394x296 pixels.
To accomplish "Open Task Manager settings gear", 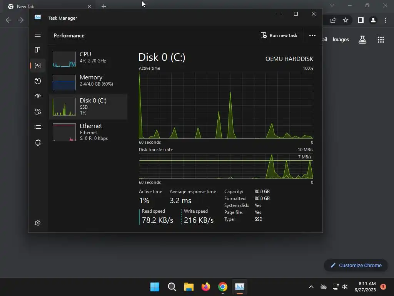I will (x=38, y=223).
